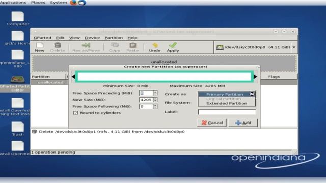Select jack's Home desktop icon
Image resolution: width=326 pixels, height=183 pixels.
click(x=17, y=38)
